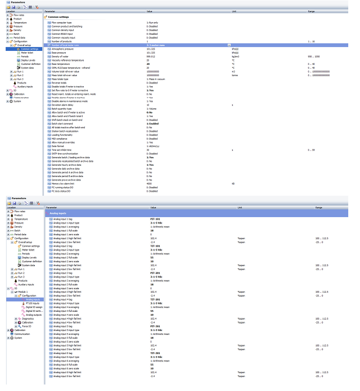Expand Diagnostics in lower window tree
Viewport: 360px width, 391px height.
[x=16, y=319]
